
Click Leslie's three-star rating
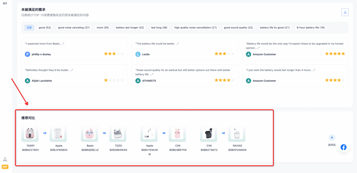225,54
